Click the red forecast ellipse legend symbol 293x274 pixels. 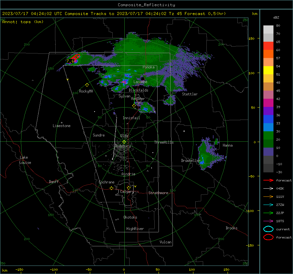[x=268, y=237]
